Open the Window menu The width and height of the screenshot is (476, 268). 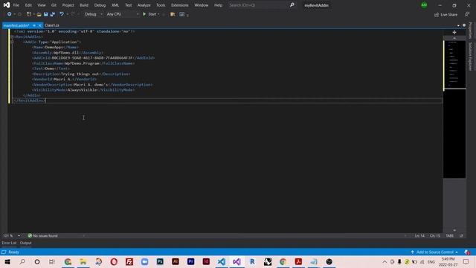[x=201, y=5]
